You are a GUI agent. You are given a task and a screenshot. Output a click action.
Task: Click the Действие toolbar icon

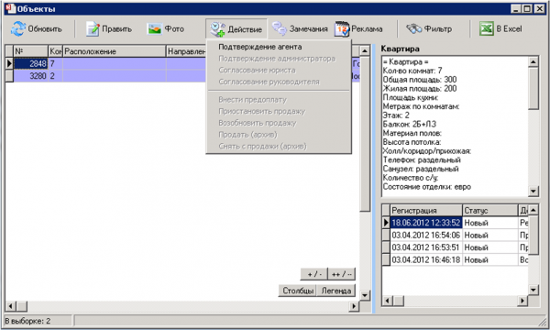click(217, 29)
